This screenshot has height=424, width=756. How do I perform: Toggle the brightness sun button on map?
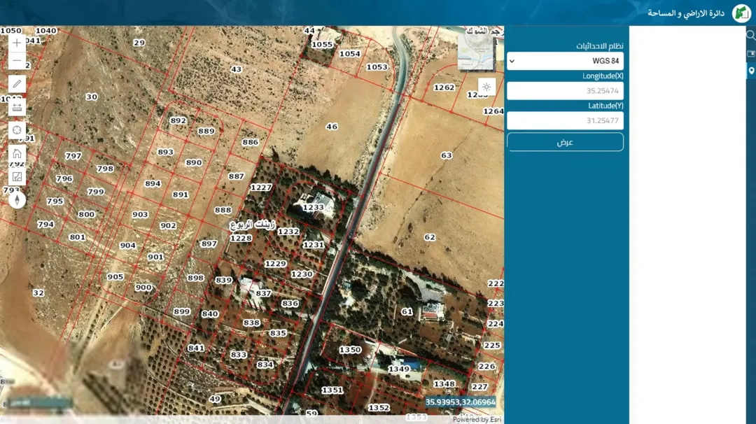point(486,87)
